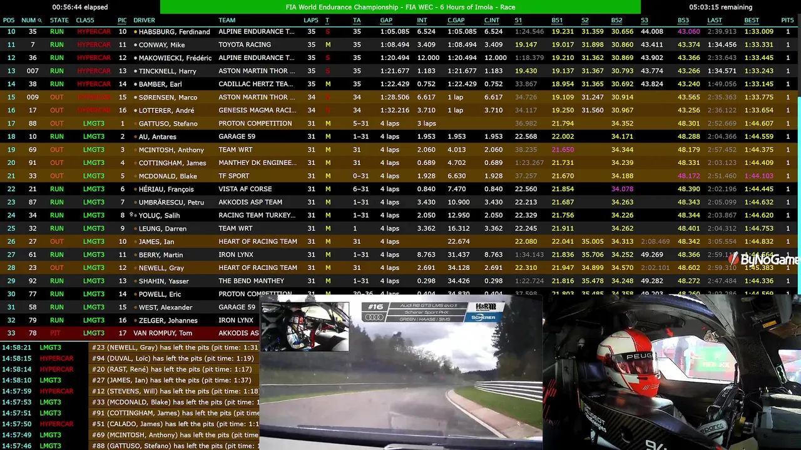Click the driver marker icon beside YOLUÇ, Salih
Screen dimensions: 801x450
click(x=133, y=215)
